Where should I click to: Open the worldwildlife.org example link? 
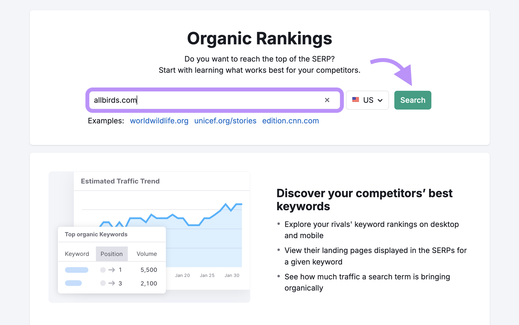point(159,121)
